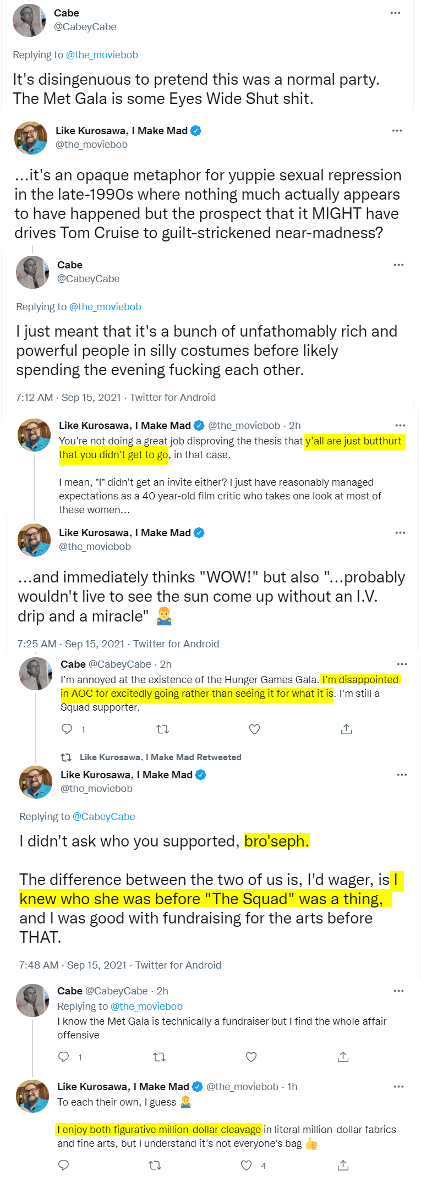Click reply icon on 'To each their own' tweet
This screenshot has height=1182, width=421.
tap(64, 1165)
